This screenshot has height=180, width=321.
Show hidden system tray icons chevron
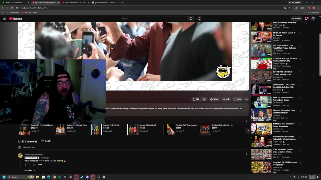click(290, 177)
